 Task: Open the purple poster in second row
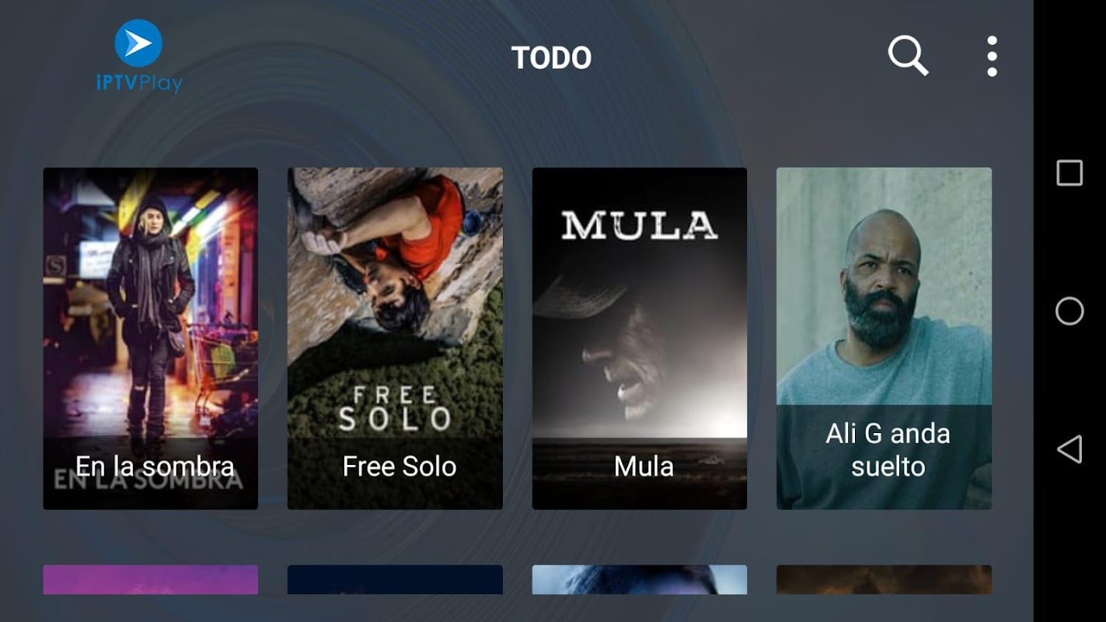click(x=151, y=580)
